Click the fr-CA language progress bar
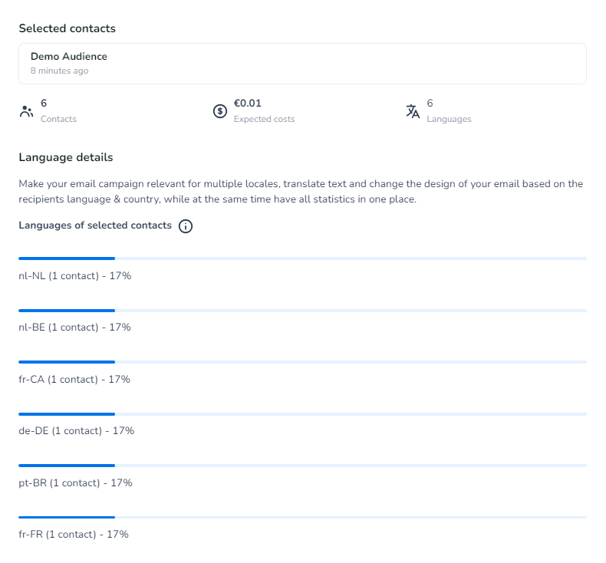The height and width of the screenshot is (563, 606). click(x=302, y=362)
